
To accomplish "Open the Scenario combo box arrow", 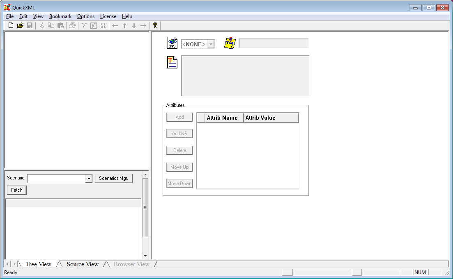I will pyautogui.click(x=89, y=179).
